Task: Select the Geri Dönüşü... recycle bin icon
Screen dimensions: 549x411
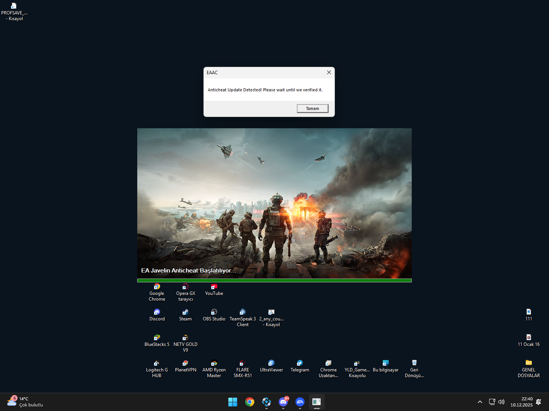Action: (414, 369)
